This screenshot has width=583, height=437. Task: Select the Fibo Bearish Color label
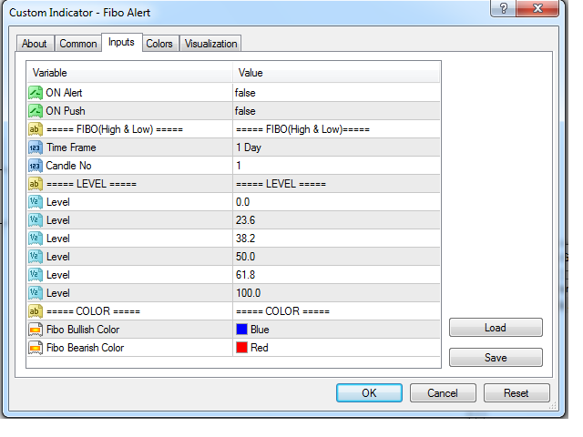[x=85, y=348]
